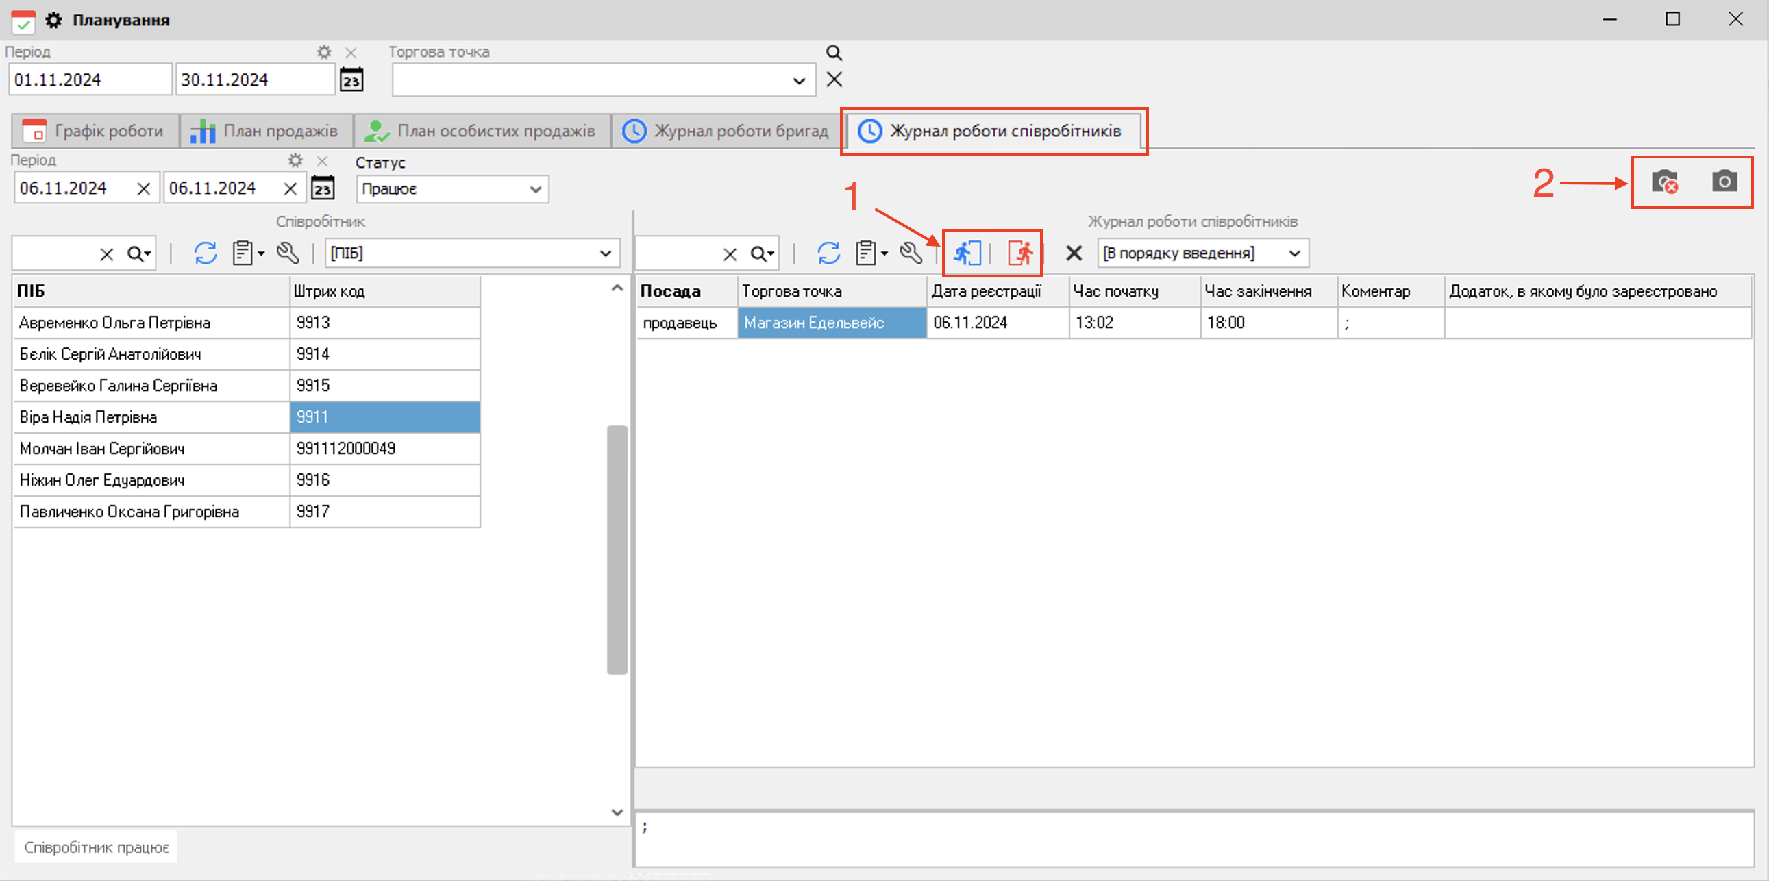Click the camera icon in top right
Screen dimensions: 1769x881
1724,182
